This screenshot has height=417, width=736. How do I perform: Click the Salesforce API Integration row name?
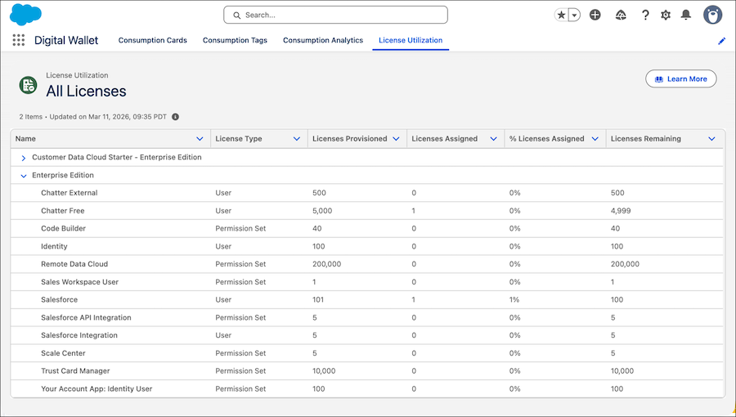tap(86, 317)
